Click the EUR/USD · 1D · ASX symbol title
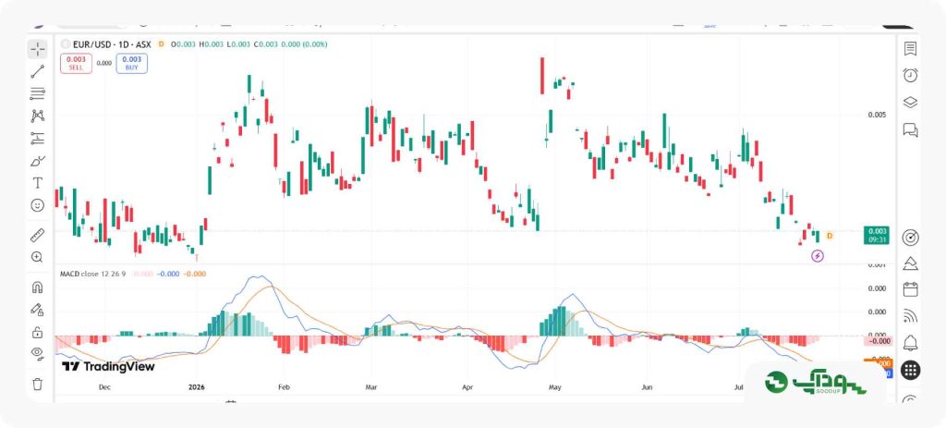946x428 pixels. (x=112, y=44)
